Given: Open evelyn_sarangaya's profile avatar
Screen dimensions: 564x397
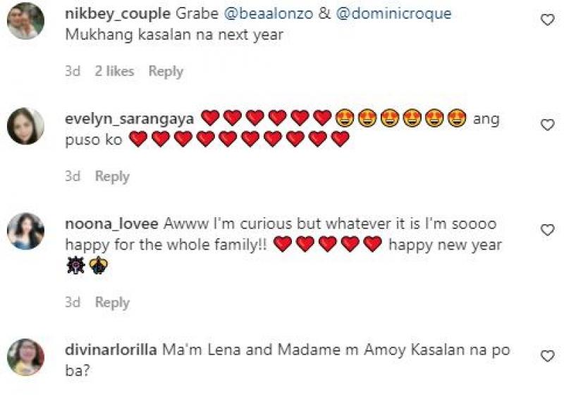Looking at the screenshot, I should (x=25, y=126).
